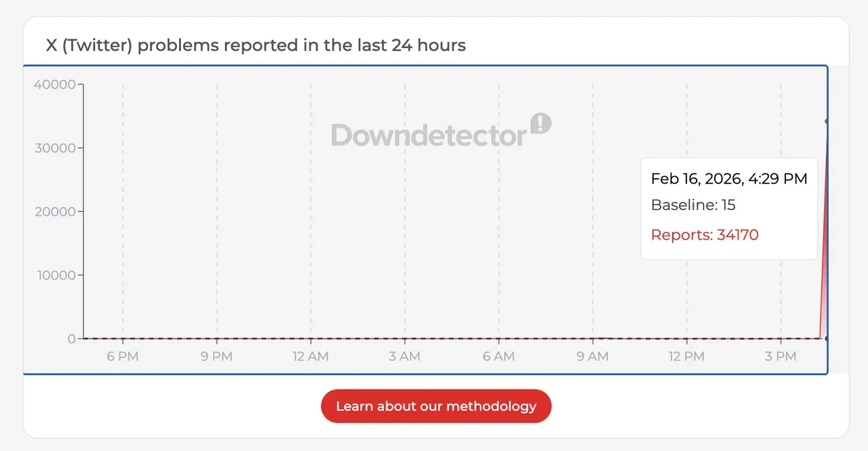This screenshot has width=868, height=451.
Task: Click the dark baseline endpoint dot at zero
Action: (x=827, y=338)
